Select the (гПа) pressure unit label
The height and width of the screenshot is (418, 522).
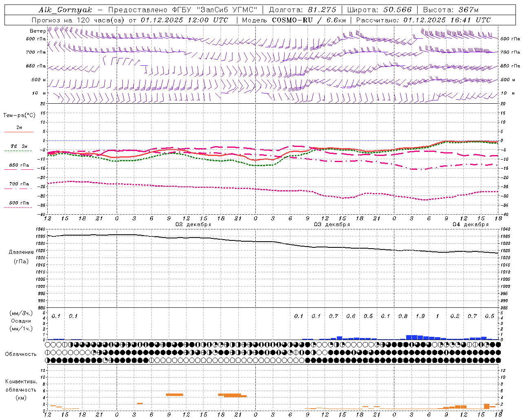(x=21, y=262)
